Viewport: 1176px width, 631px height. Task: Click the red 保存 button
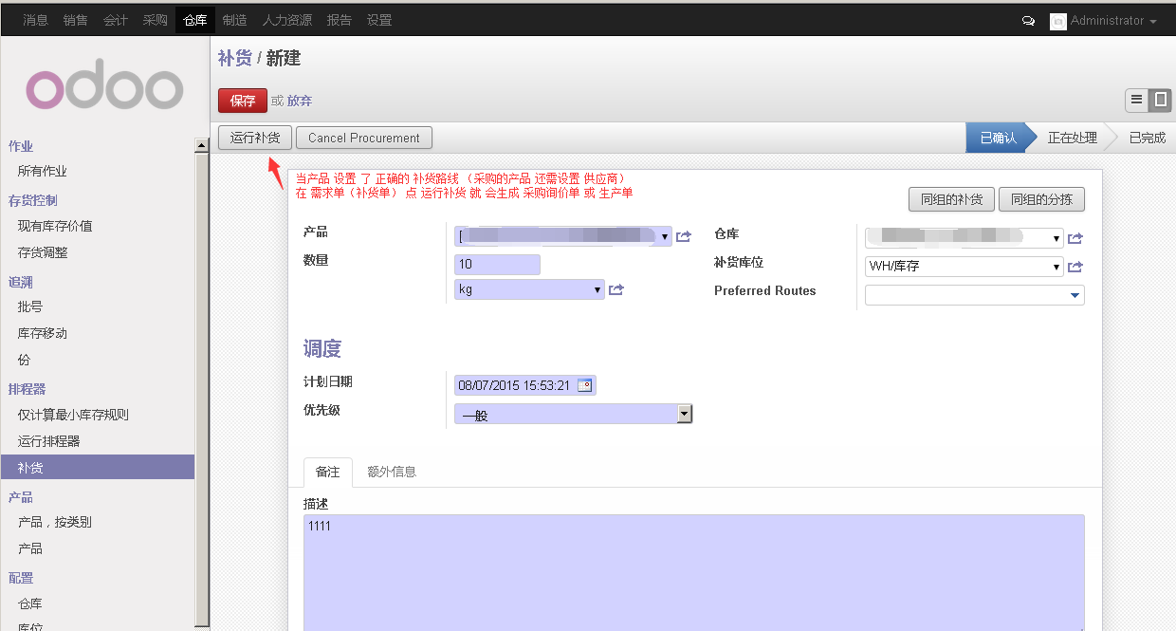coord(243,101)
